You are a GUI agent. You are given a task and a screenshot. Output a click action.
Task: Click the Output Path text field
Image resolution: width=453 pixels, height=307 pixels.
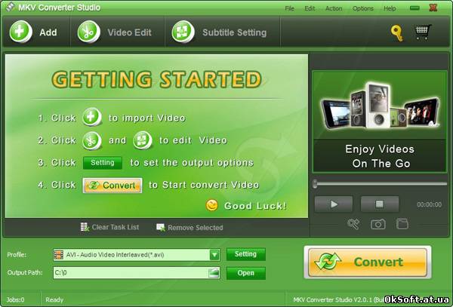tap(137, 272)
